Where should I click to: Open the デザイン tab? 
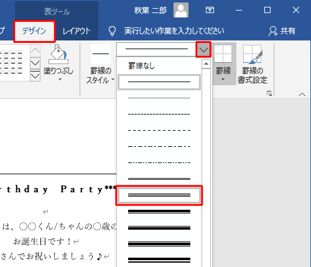(x=34, y=31)
